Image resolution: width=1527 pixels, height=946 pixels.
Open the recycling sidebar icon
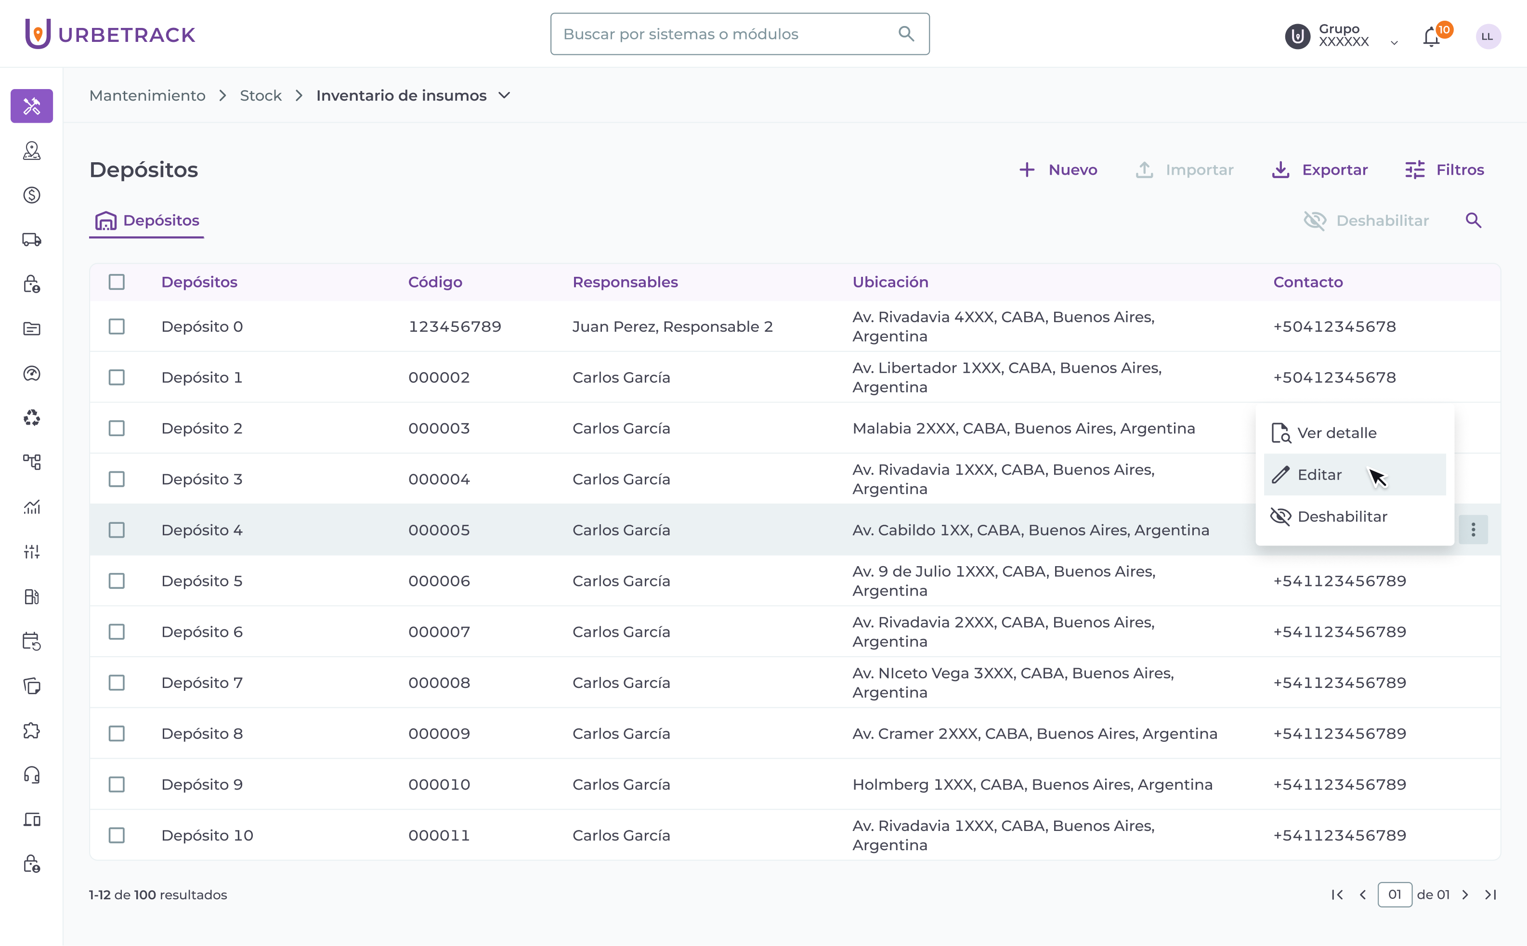click(32, 418)
